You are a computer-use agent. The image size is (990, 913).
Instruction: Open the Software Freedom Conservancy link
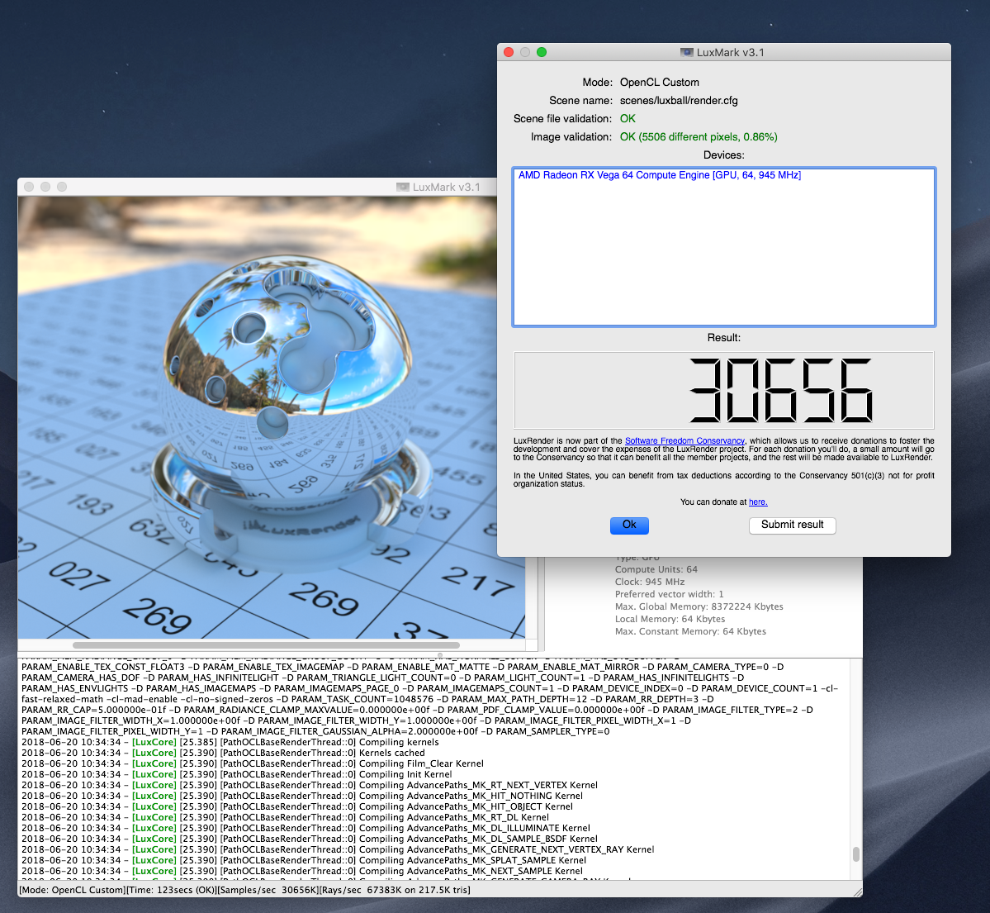[x=684, y=441]
